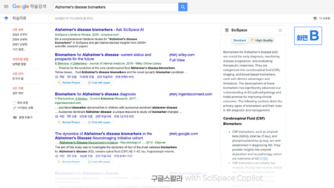The image size is (334, 188).
Task: Sort results by 날짜별 정렬
Action: [x=19, y=64]
